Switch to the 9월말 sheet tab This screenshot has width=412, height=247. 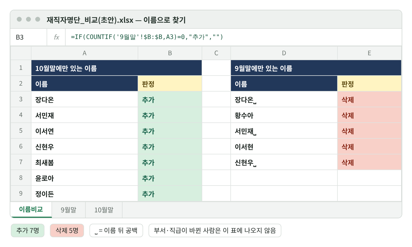point(69,210)
